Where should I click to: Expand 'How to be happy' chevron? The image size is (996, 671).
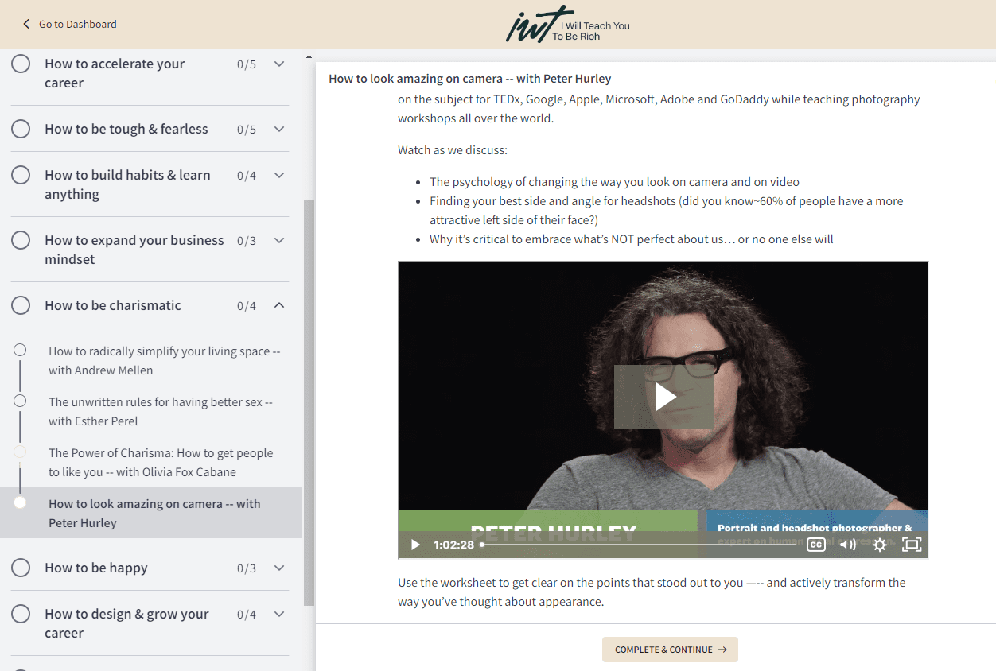click(279, 568)
